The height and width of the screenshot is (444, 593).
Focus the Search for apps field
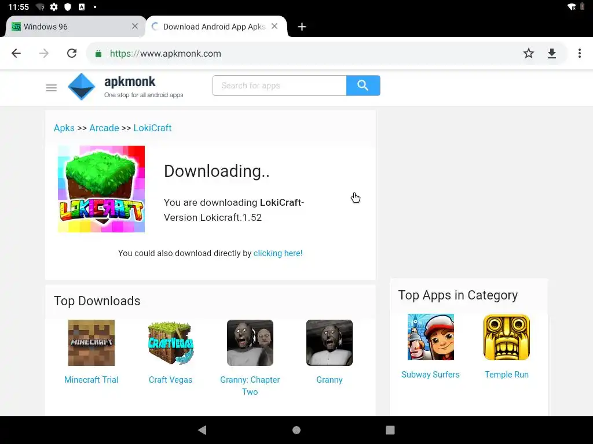280,86
